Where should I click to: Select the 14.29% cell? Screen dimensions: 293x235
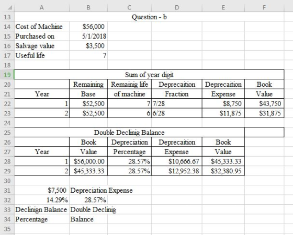[x=42, y=200]
